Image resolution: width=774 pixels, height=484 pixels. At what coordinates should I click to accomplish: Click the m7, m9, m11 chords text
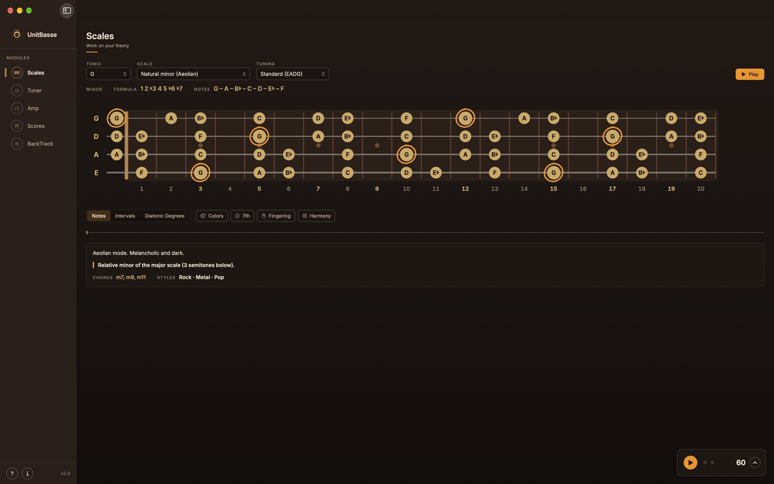131,277
